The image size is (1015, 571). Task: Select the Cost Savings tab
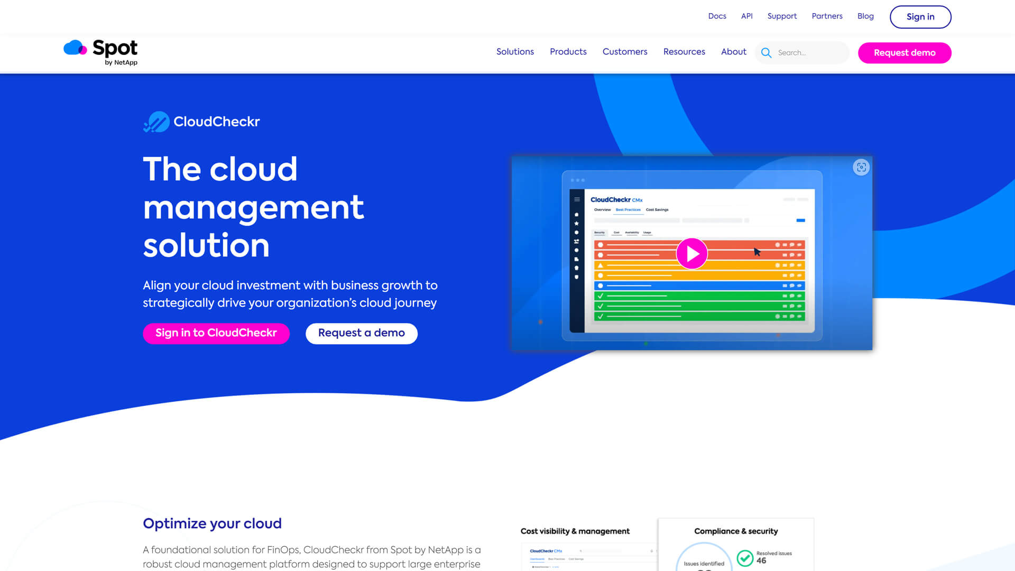click(657, 210)
